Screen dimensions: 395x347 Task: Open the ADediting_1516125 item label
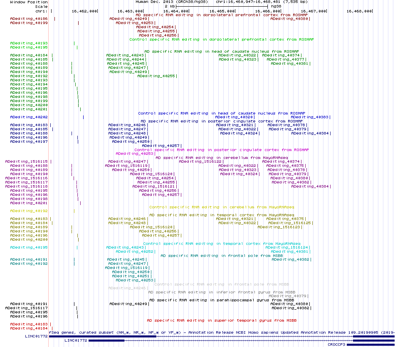[289, 223]
